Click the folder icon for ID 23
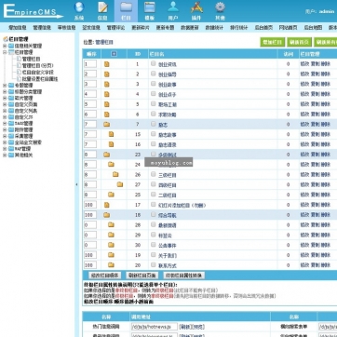337x337 pixels. pyautogui.click(x=107, y=155)
